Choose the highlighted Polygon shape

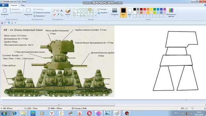point(90,9)
